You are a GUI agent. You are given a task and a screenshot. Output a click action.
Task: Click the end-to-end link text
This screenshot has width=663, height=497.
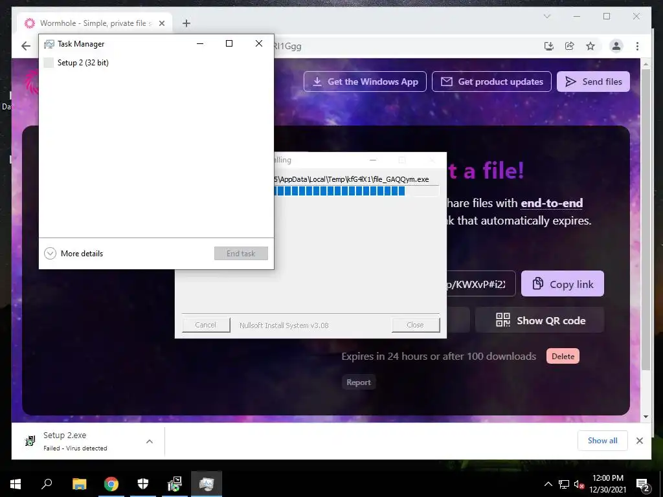click(x=552, y=203)
